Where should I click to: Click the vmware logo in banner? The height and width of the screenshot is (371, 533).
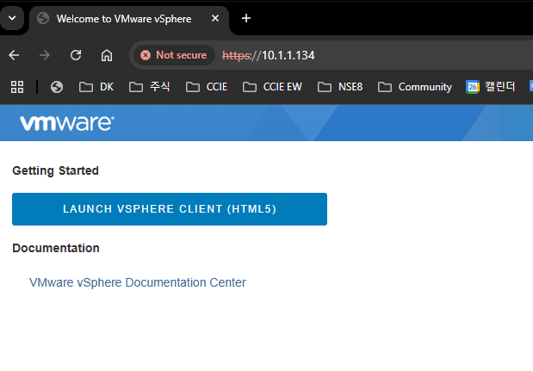[67, 123]
